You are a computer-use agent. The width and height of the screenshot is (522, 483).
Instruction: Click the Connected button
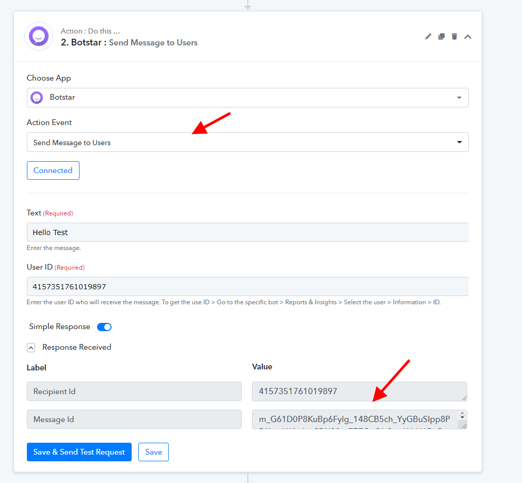[x=53, y=170]
